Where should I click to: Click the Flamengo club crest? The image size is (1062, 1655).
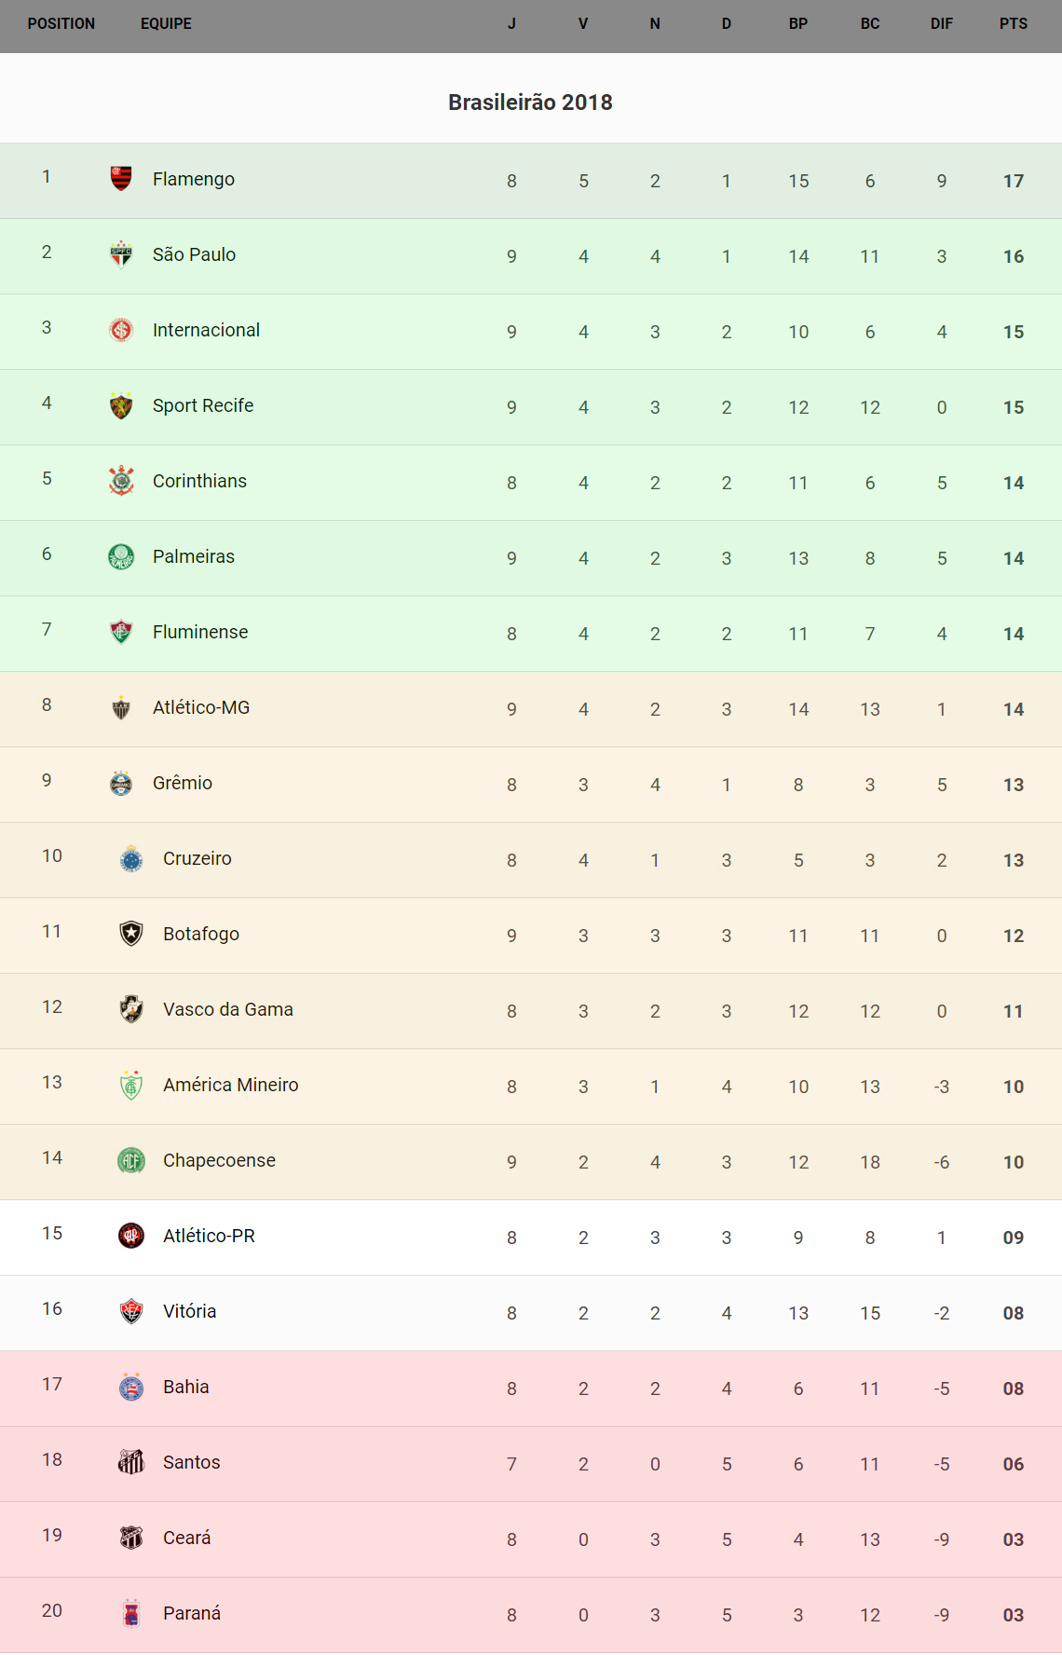121,178
